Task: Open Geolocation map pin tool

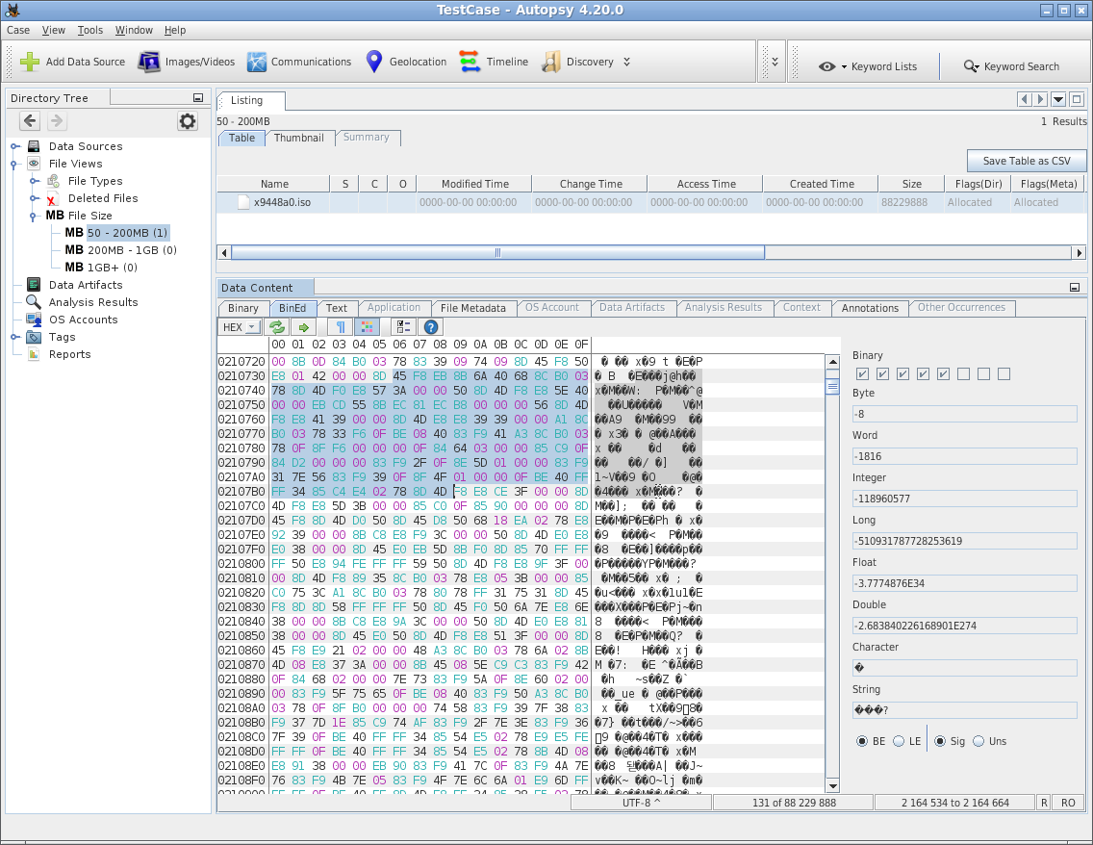Action: click(406, 62)
